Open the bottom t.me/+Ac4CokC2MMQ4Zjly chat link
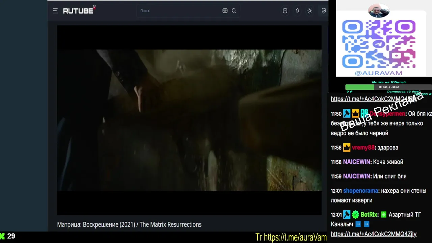 click(x=374, y=234)
